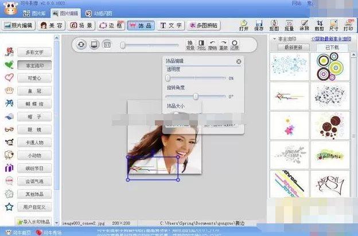Click the cap icon for 帽子

point(9,116)
